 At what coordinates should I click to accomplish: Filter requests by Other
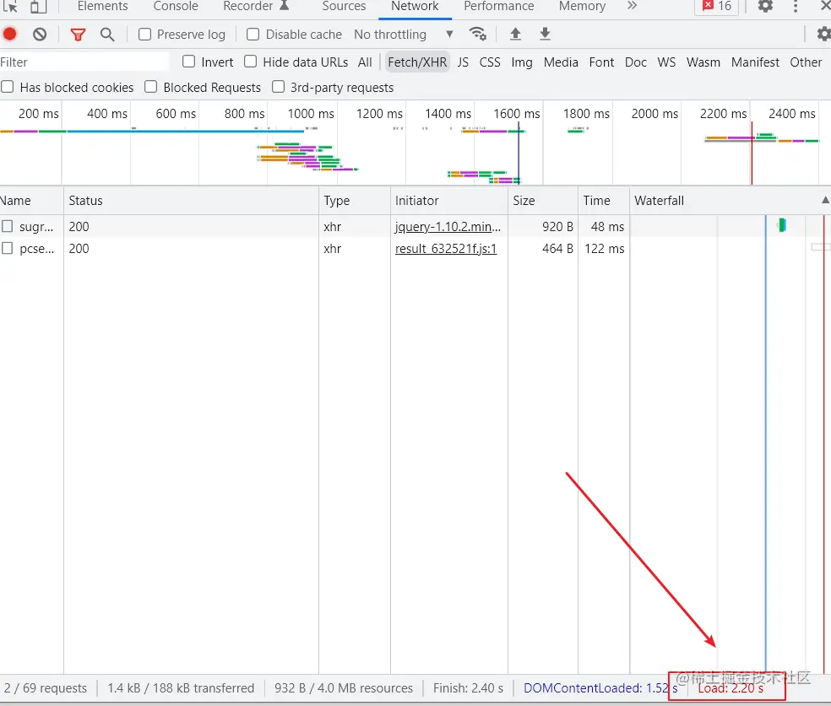click(x=806, y=62)
